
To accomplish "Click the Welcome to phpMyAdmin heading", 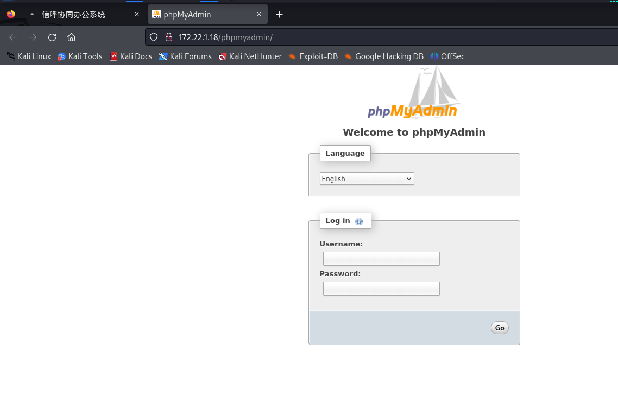I will tap(414, 132).
